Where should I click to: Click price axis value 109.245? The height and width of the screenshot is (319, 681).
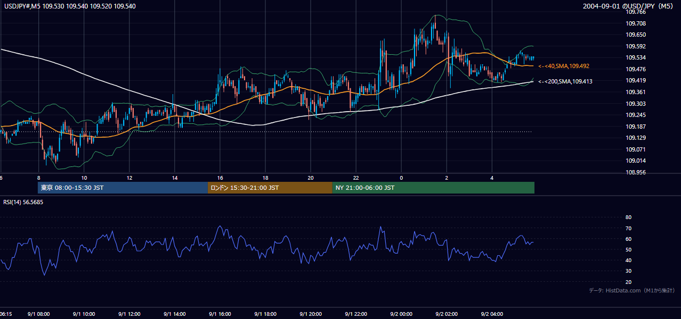click(636, 115)
